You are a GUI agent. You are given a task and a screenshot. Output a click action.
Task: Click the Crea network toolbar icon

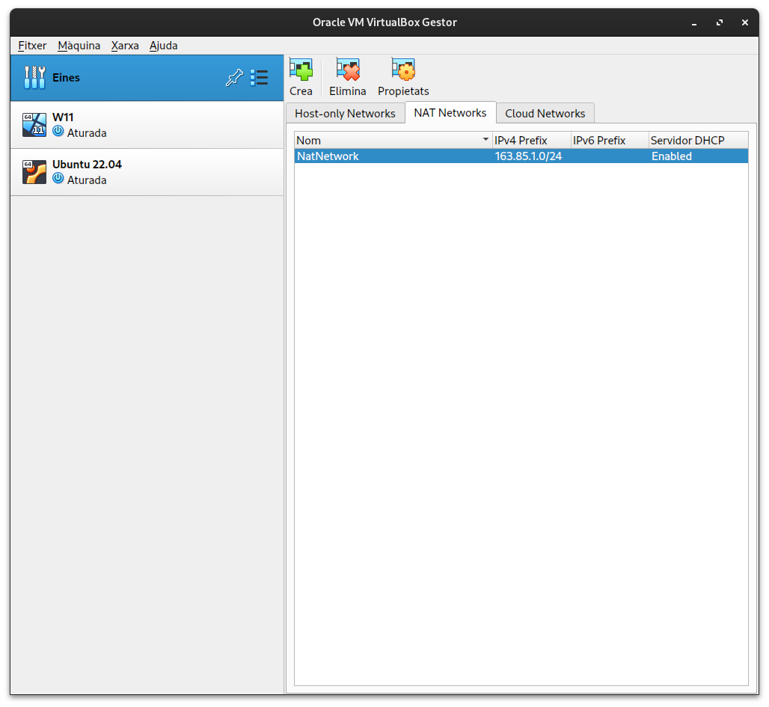tap(301, 71)
